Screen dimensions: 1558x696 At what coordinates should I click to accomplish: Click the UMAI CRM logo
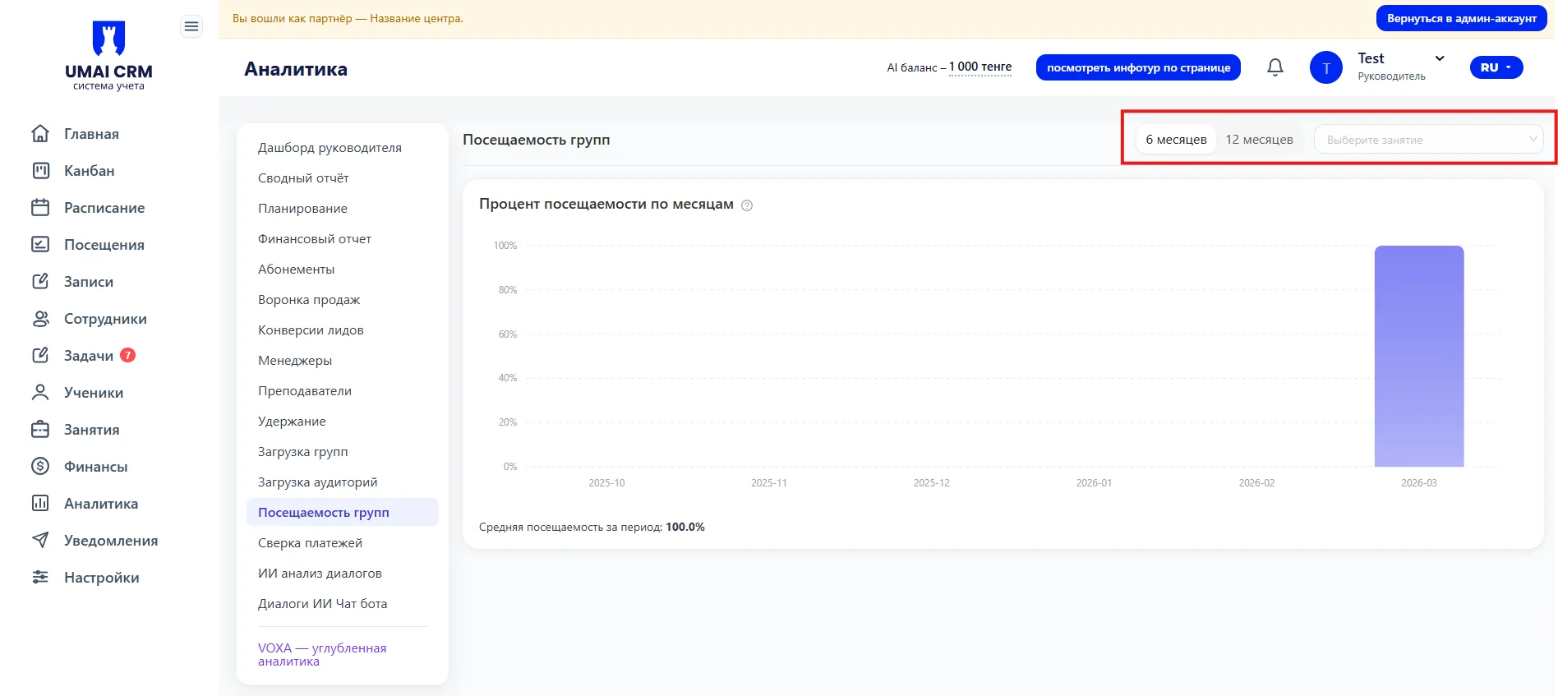108,56
